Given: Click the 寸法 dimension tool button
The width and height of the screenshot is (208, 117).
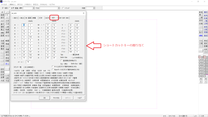Looking at the screenshot, I should point(8,24).
